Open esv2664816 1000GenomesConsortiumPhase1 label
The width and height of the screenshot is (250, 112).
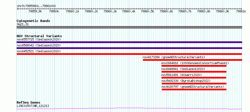pos(195,63)
